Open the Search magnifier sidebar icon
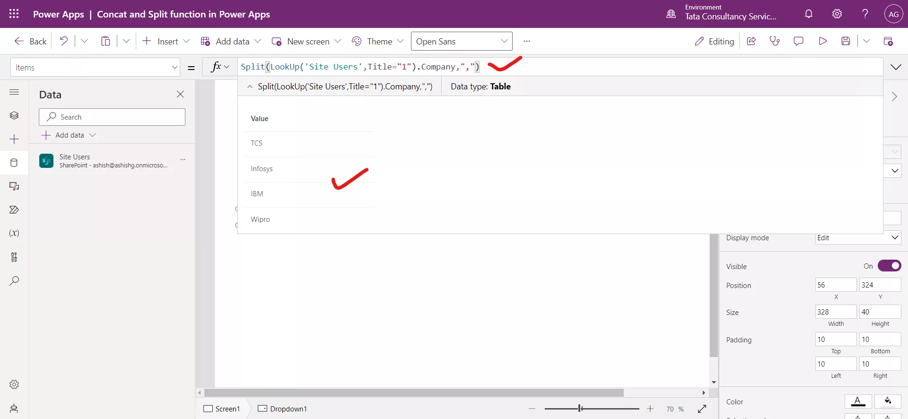This screenshot has width=908, height=419. [x=14, y=280]
